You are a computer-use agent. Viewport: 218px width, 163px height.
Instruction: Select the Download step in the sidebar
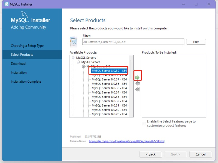[18, 63]
